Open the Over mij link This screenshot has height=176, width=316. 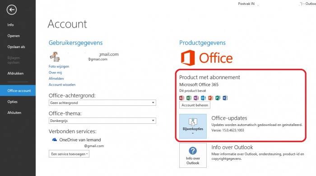tap(55, 72)
